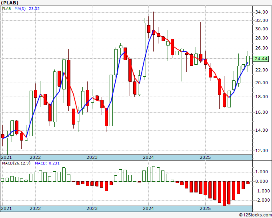272x218 pixels.
Task: Click the 34.00 price axis label
Action: point(262,12)
